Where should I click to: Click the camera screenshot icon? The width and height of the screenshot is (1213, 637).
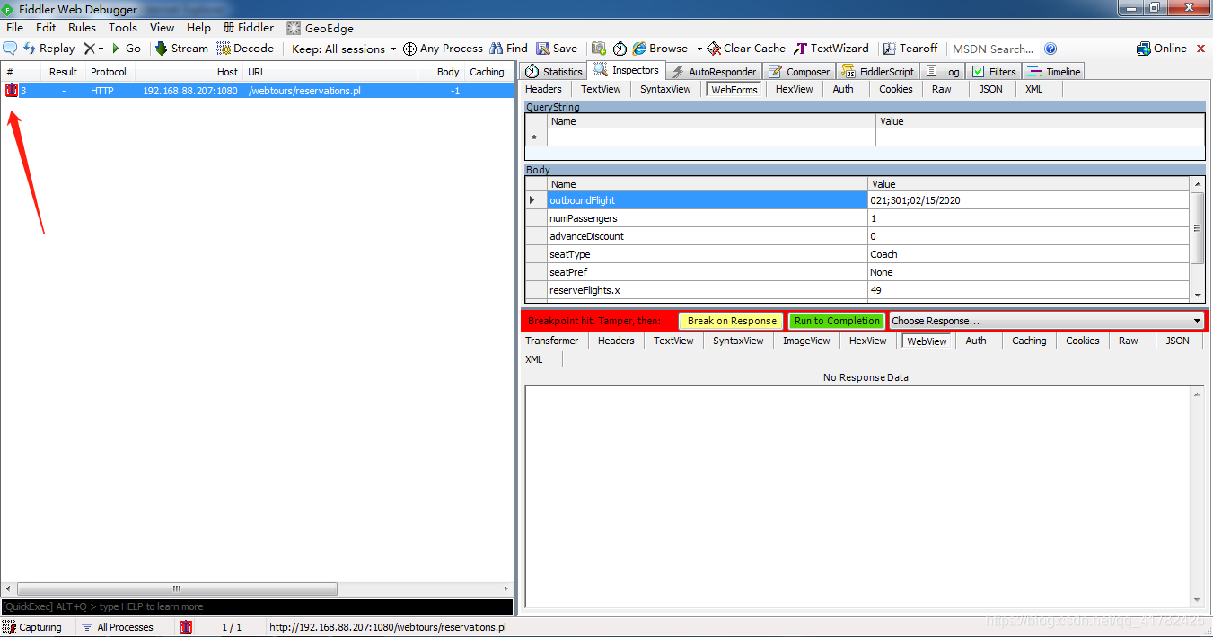click(x=599, y=49)
